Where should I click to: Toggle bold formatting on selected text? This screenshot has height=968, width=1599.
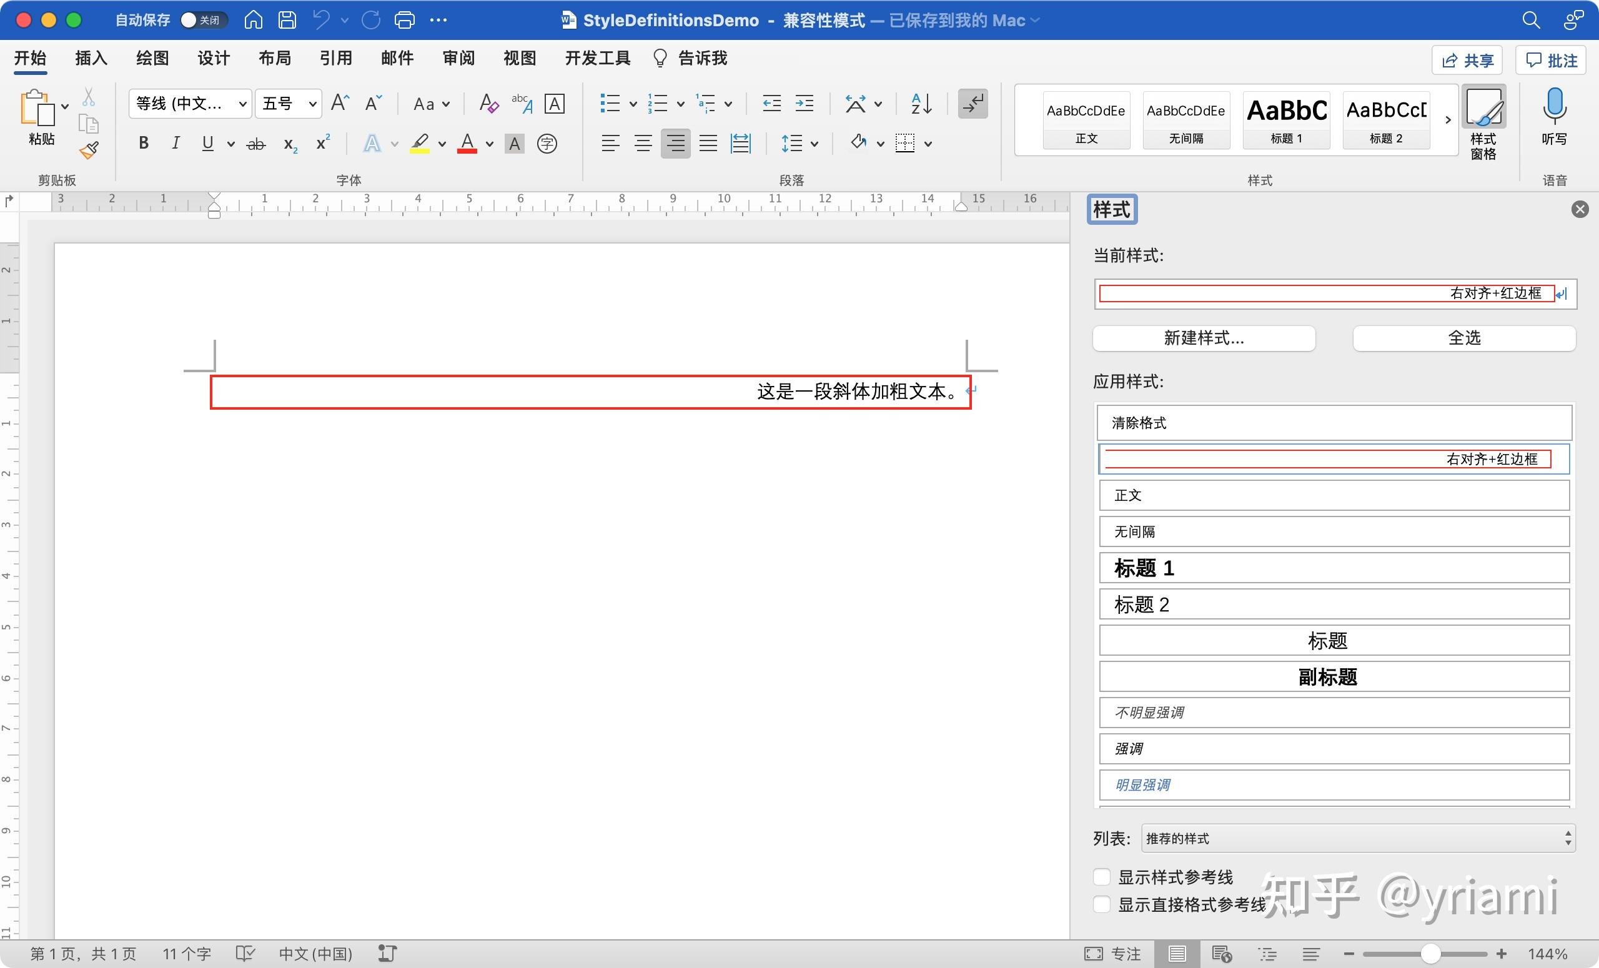pos(144,143)
